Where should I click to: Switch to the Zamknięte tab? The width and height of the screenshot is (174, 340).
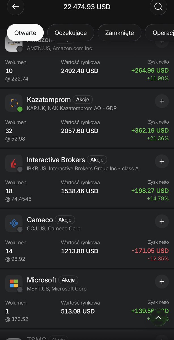[x=120, y=33]
